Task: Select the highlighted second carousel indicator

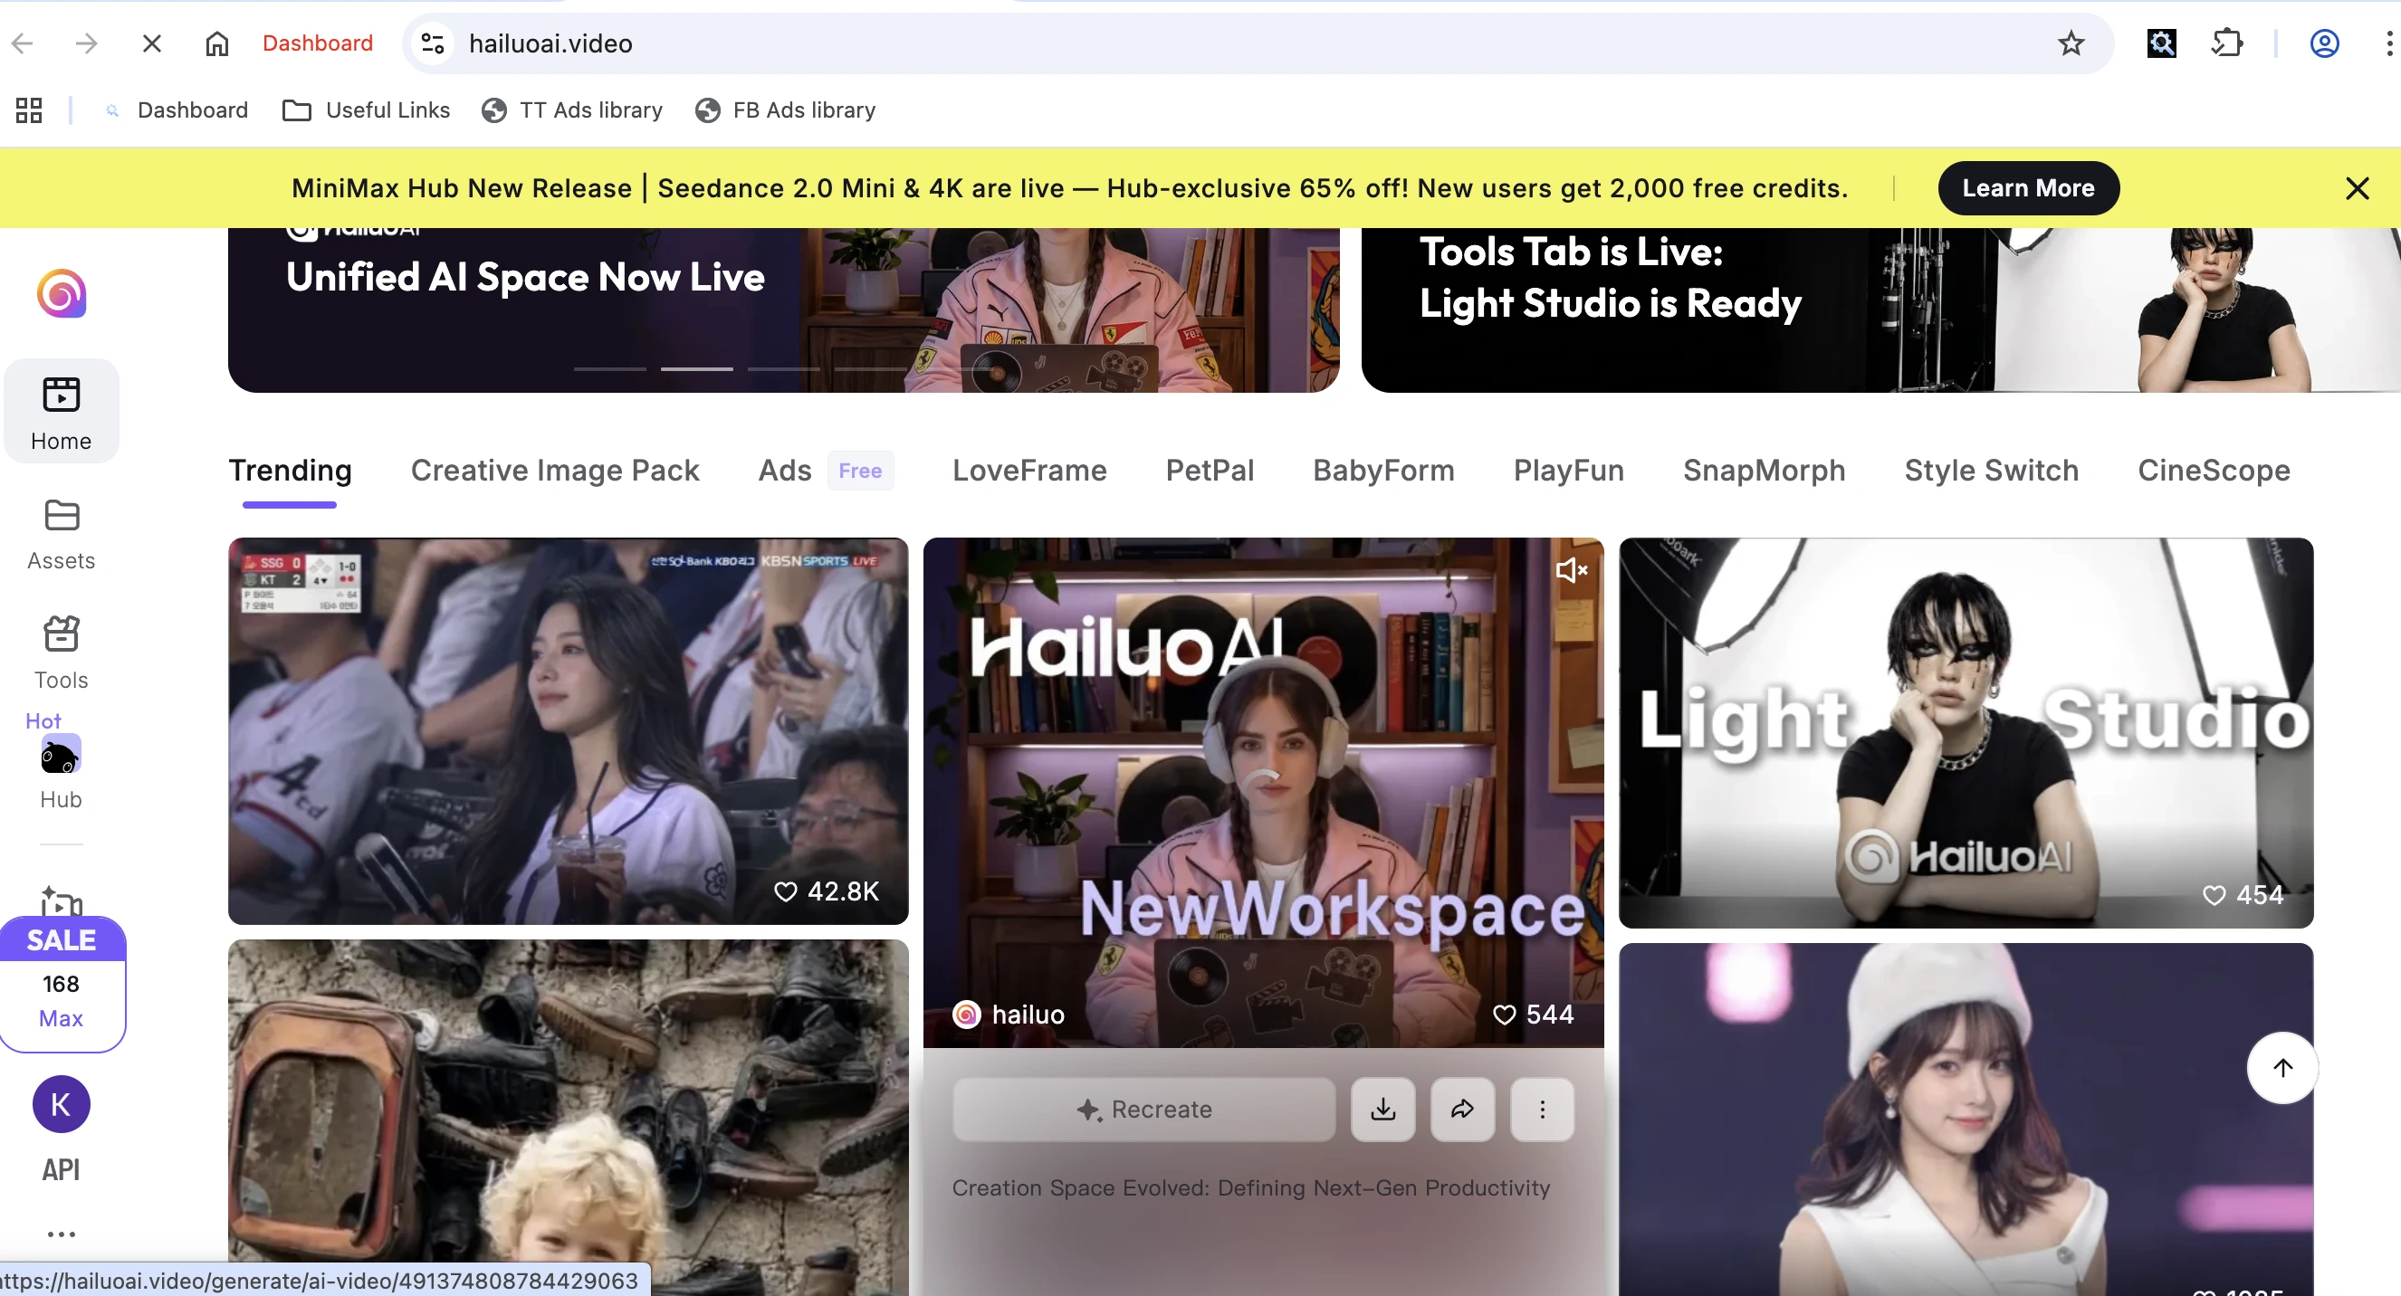Action: click(x=696, y=369)
